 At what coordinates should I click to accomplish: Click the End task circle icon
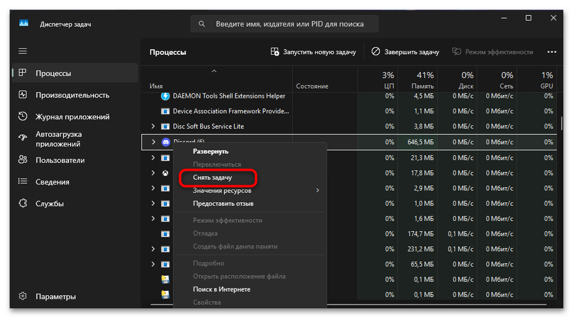coord(376,51)
